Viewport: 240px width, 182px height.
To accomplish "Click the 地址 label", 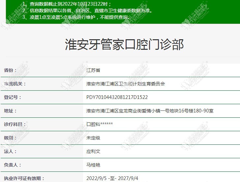I will click(x=10, y=111).
